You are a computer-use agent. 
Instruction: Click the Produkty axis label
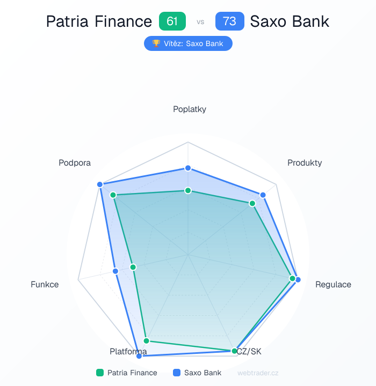305,162
